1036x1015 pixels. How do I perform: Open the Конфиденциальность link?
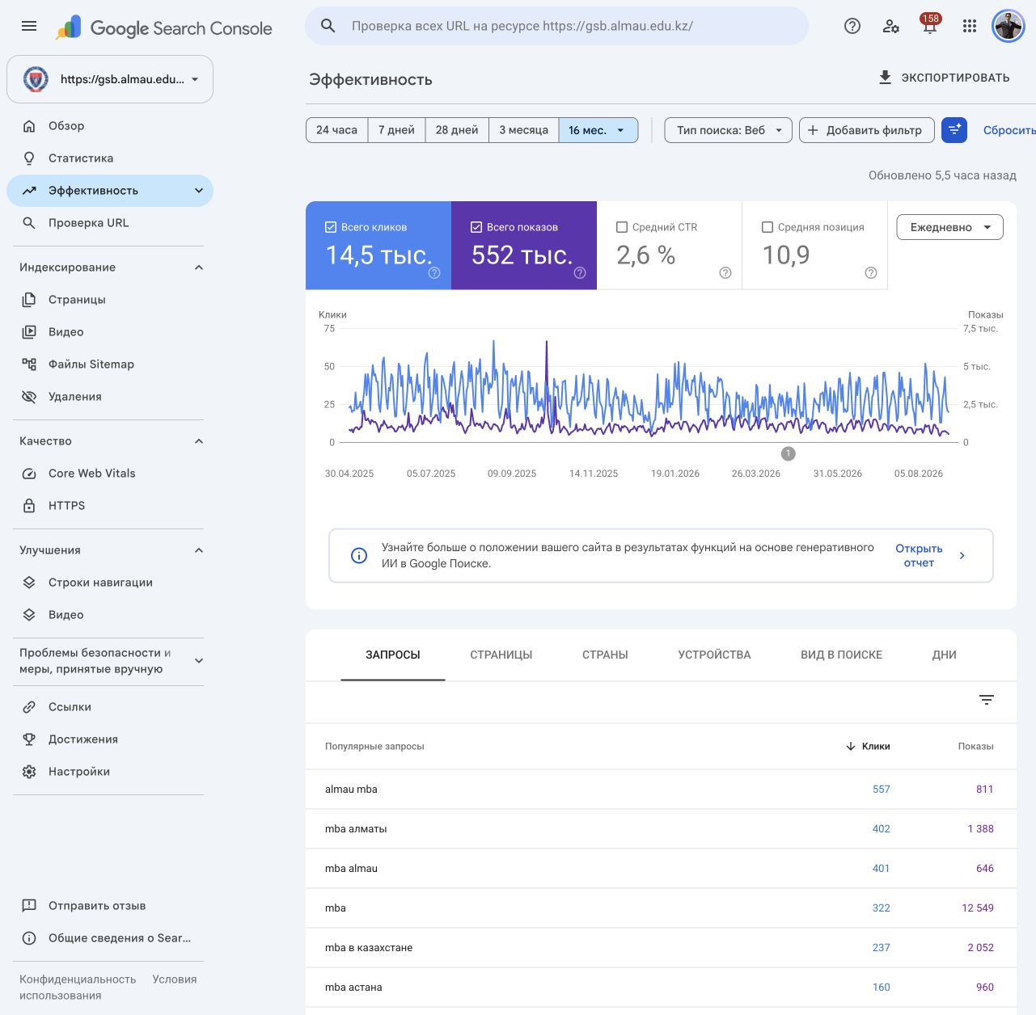(78, 979)
